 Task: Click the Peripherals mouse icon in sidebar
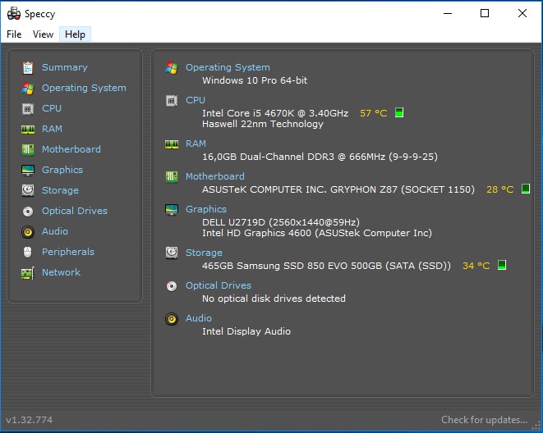pyautogui.click(x=28, y=253)
